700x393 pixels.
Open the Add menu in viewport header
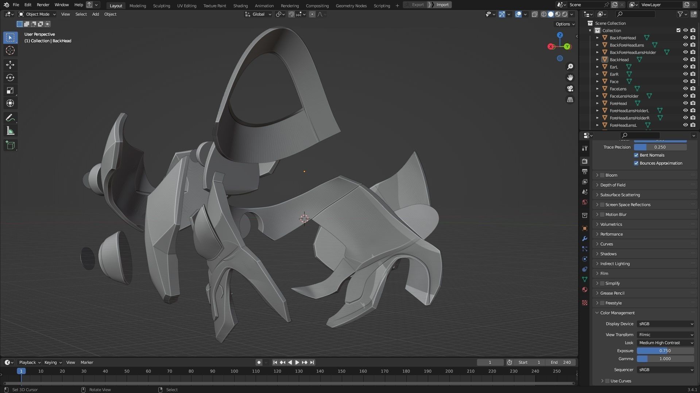tap(95, 14)
